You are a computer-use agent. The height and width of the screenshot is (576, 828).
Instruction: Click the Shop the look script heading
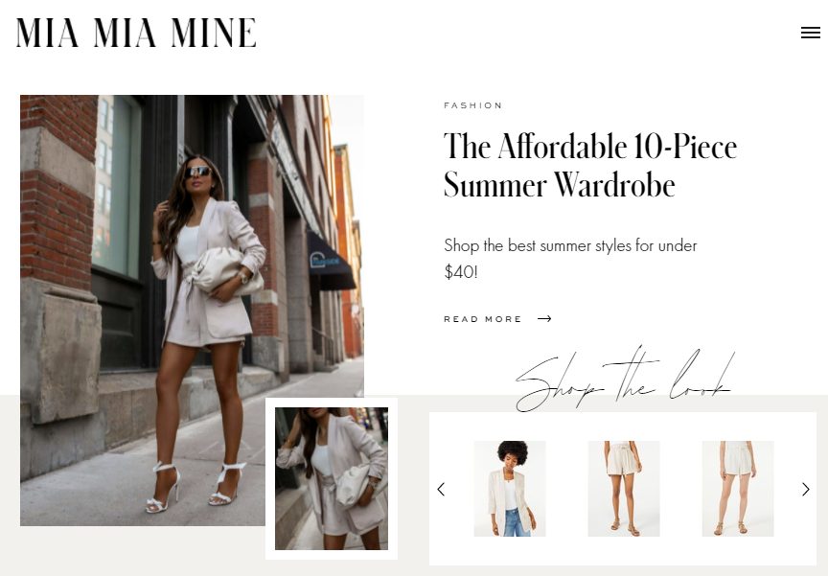click(x=625, y=380)
